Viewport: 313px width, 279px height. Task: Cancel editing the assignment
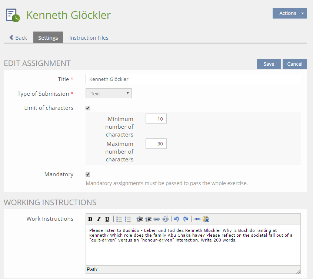pyautogui.click(x=294, y=64)
